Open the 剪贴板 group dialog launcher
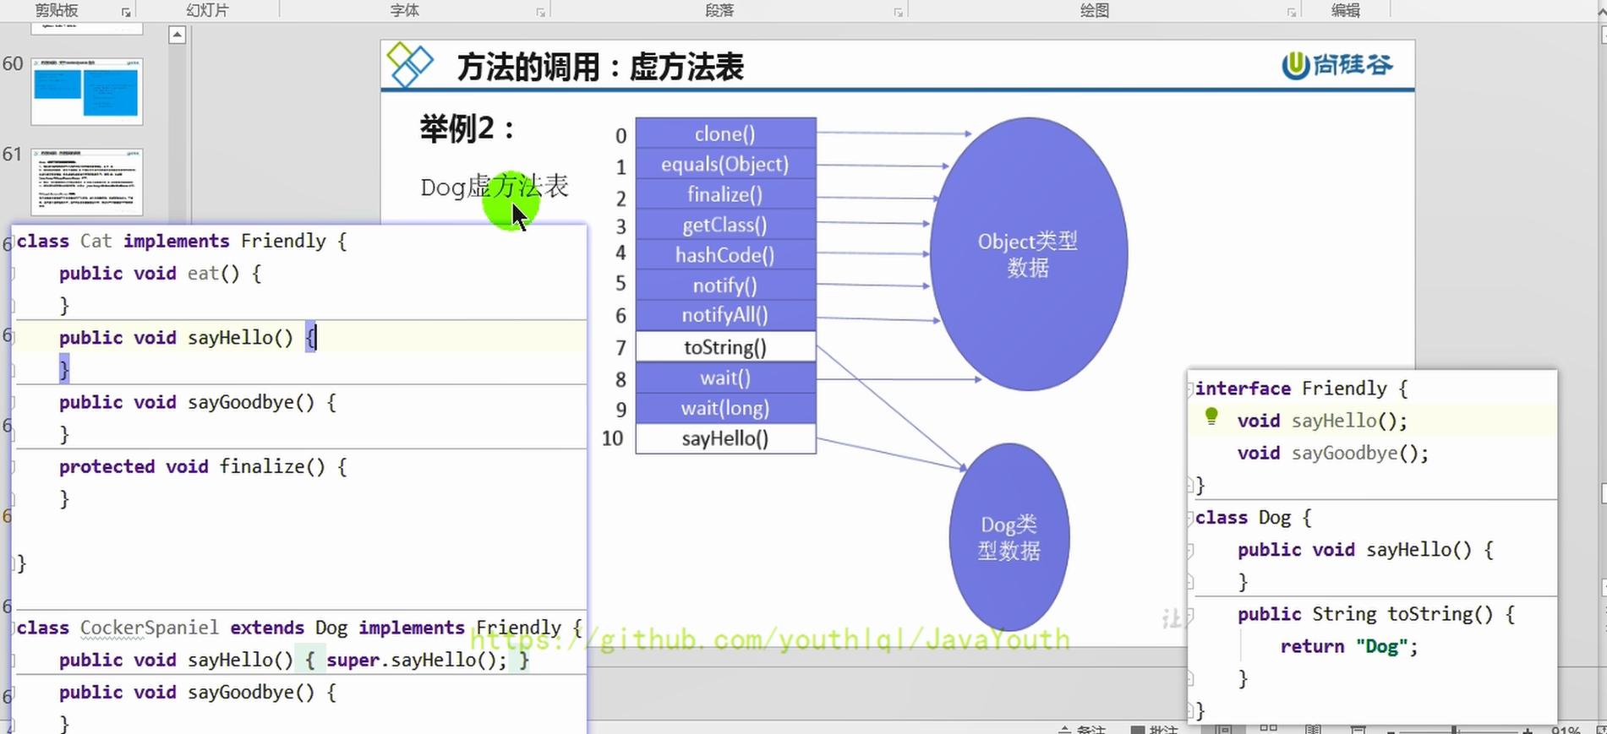Image resolution: width=1607 pixels, height=734 pixels. [x=126, y=13]
